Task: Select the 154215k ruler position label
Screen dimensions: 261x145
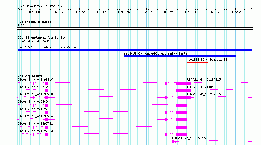Action: click(x=57, y=12)
